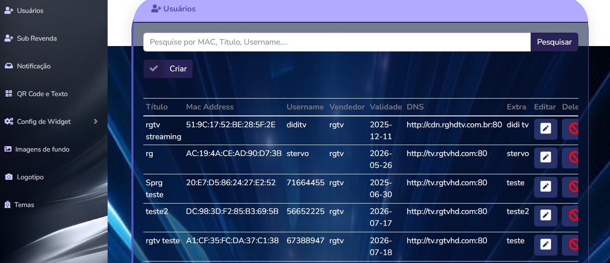The image size is (610, 263).
Task: Edit the rgtv teste user with username 67388947
Action: 546,244
